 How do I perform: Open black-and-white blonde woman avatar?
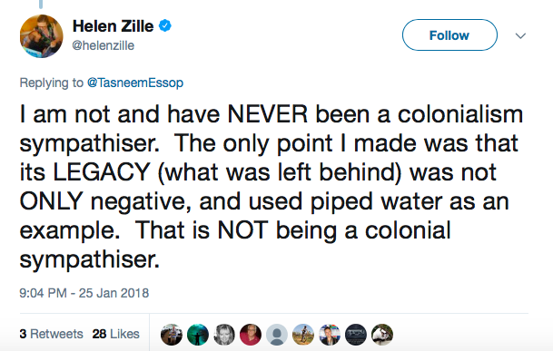224,335
